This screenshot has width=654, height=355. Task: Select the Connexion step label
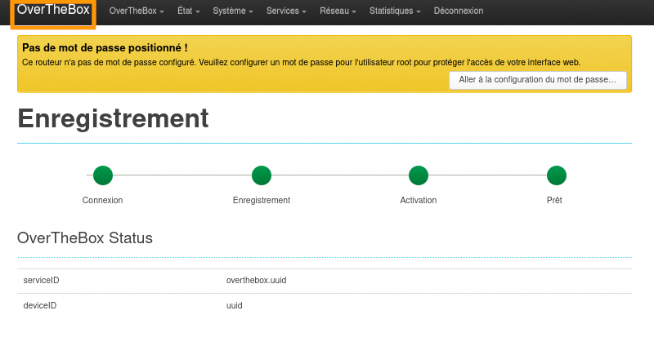[103, 200]
